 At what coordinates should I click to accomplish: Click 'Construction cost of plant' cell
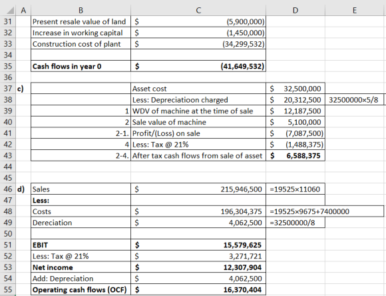(81, 44)
